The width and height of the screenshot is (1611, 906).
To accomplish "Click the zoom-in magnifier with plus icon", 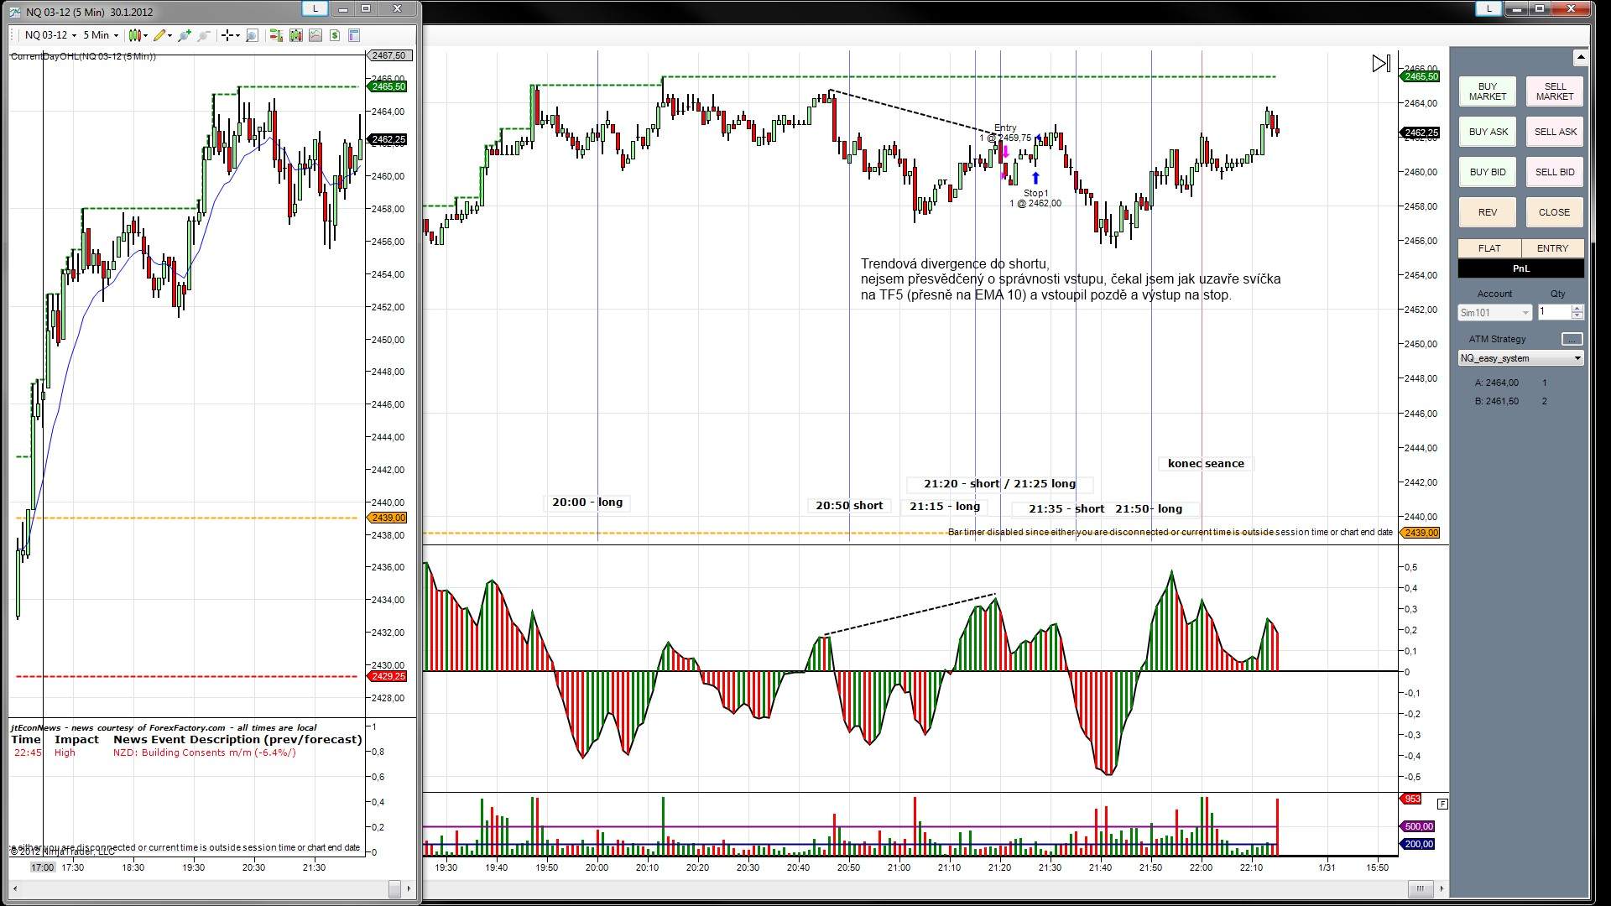I will [x=185, y=35].
